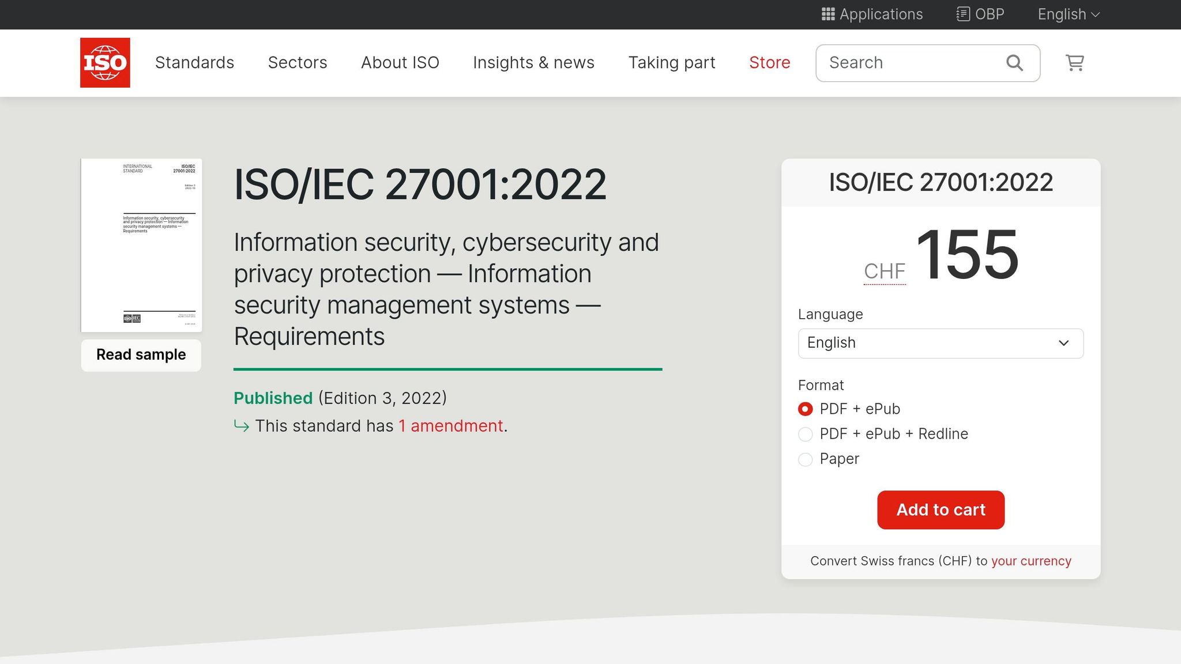Open the Standards menu
The width and height of the screenshot is (1181, 664).
[194, 62]
